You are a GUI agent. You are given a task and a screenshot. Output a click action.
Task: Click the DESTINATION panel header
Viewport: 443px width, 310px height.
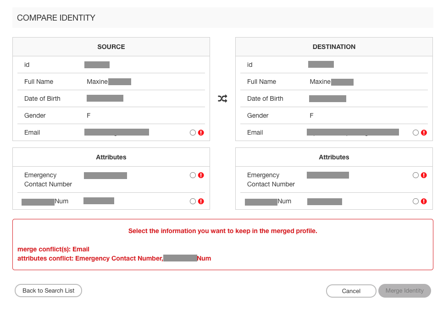click(x=334, y=47)
